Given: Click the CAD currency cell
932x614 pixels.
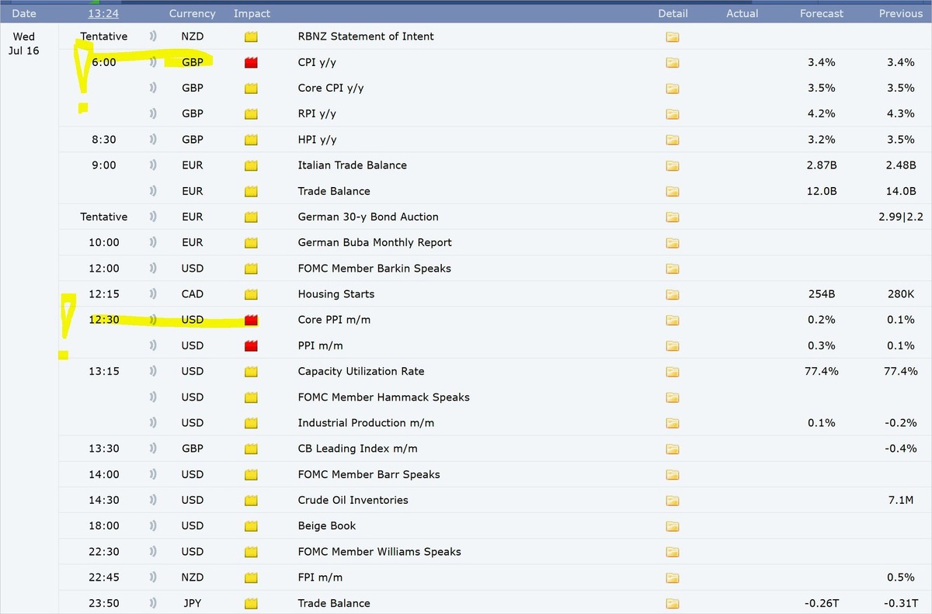Looking at the screenshot, I should pyautogui.click(x=193, y=294).
